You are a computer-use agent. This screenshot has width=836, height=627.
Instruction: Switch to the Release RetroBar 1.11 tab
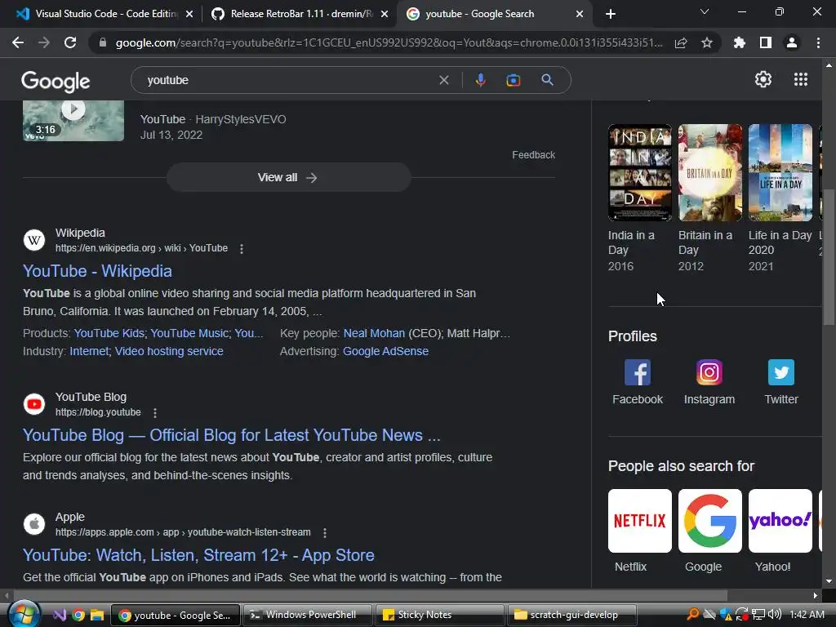(300, 14)
